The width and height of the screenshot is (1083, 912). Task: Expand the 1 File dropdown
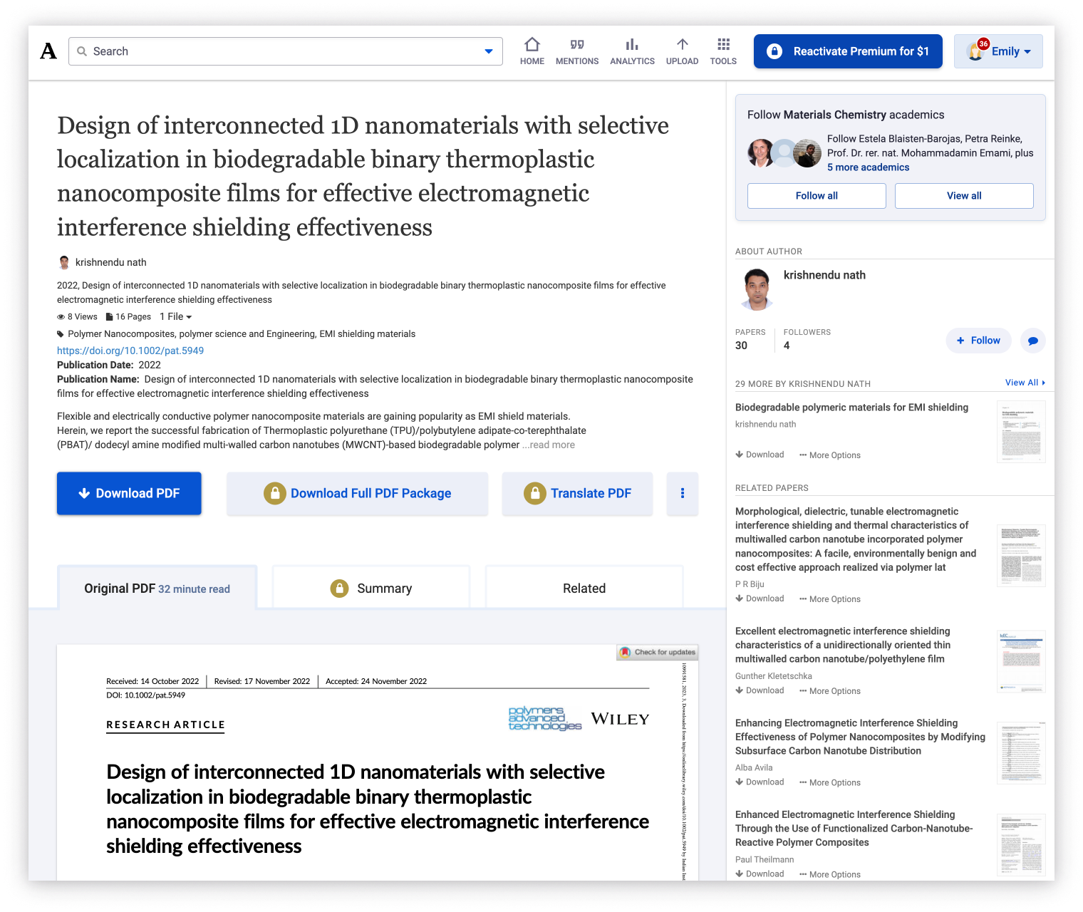(x=175, y=316)
